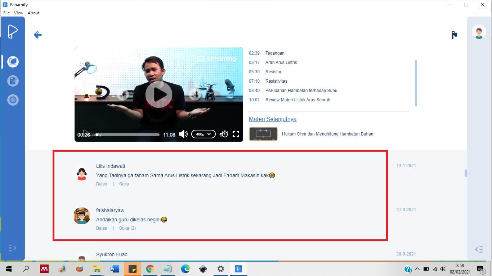Click Suka (2) under faishalaryaw's comment

click(128, 228)
